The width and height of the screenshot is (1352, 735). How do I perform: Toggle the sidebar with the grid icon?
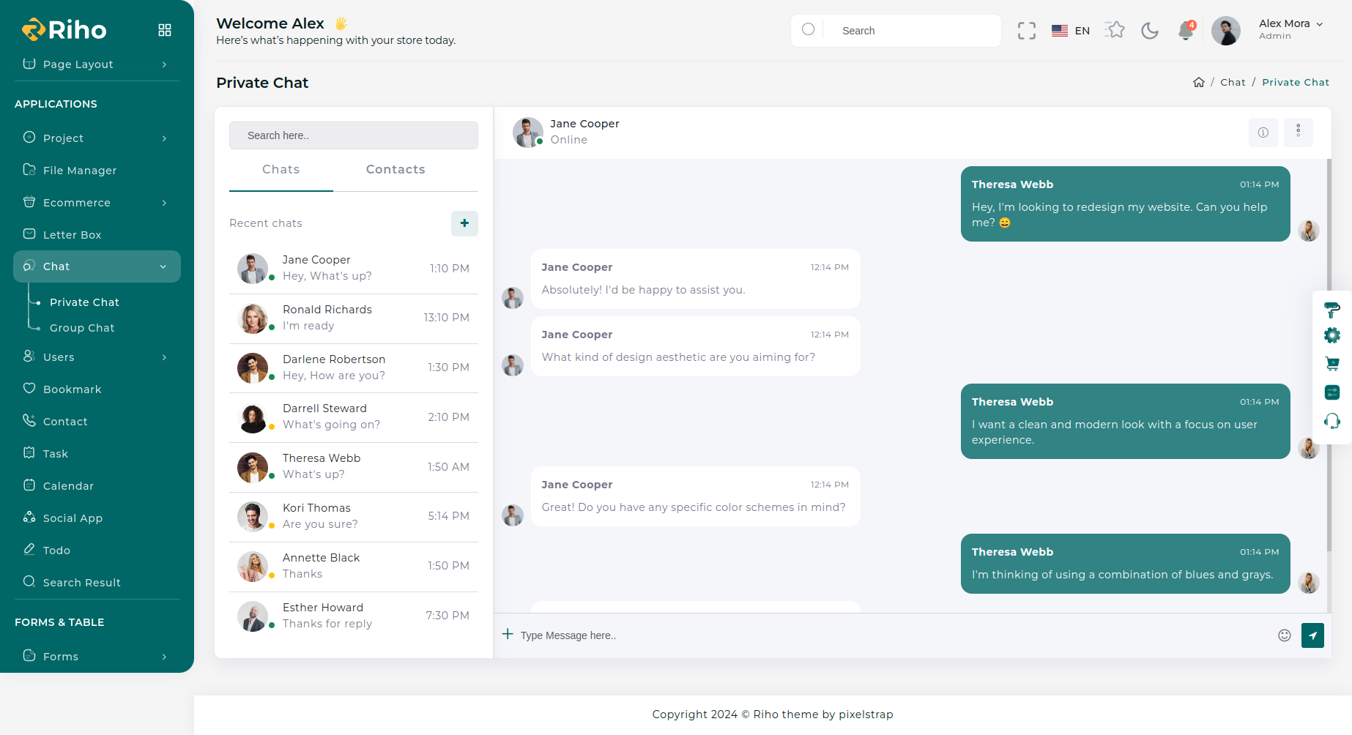(x=165, y=30)
